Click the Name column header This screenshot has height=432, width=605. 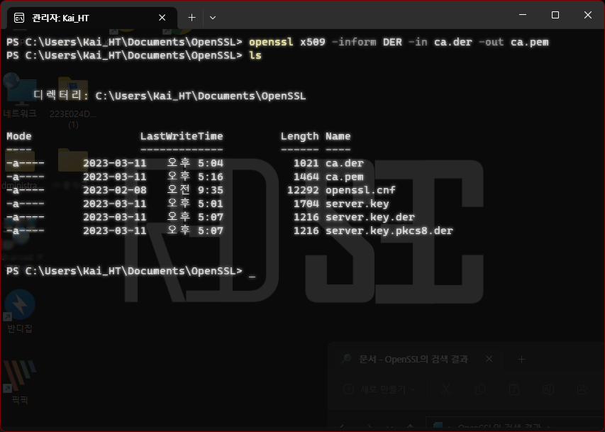[338, 136]
